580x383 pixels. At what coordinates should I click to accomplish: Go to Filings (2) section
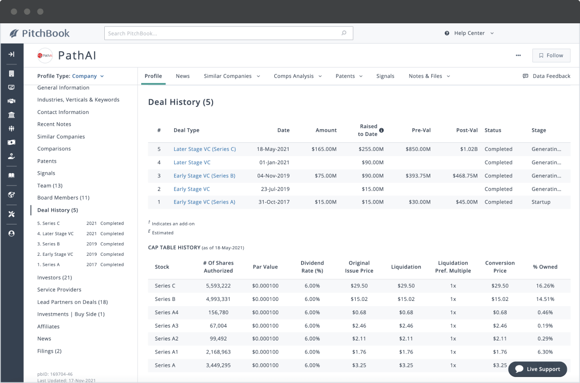[x=50, y=351]
